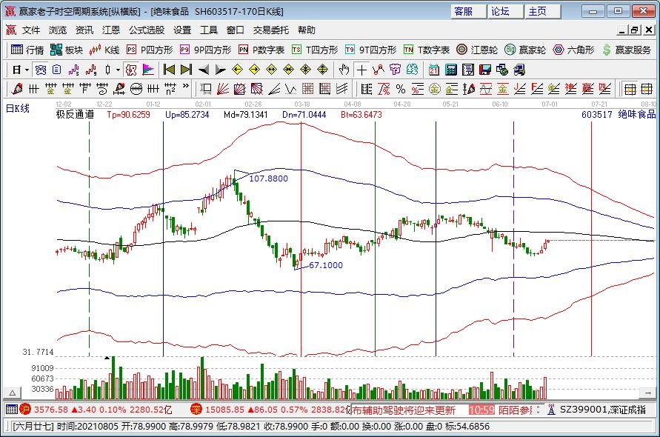This screenshot has height=437, width=660.
Task: Toggle the 极反通道 indicator icon
Action: 131,70
